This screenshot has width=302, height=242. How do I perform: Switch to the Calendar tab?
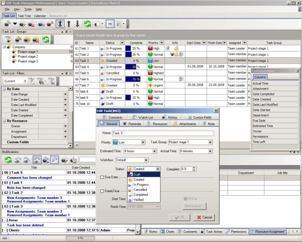click(x=40, y=16)
